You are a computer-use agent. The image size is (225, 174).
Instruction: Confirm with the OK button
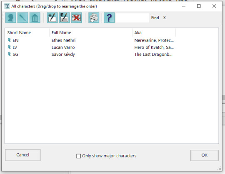coord(205,155)
